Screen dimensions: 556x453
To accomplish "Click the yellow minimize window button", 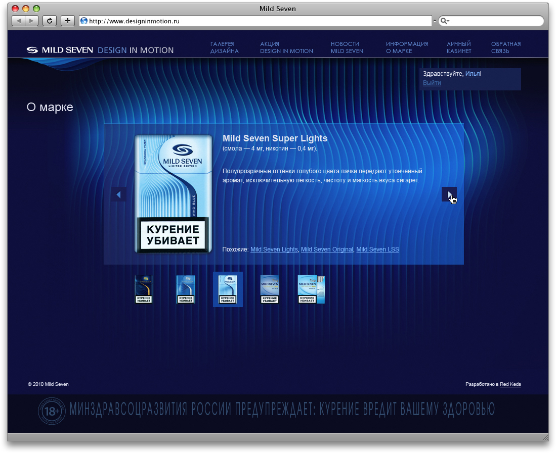I will [x=26, y=9].
